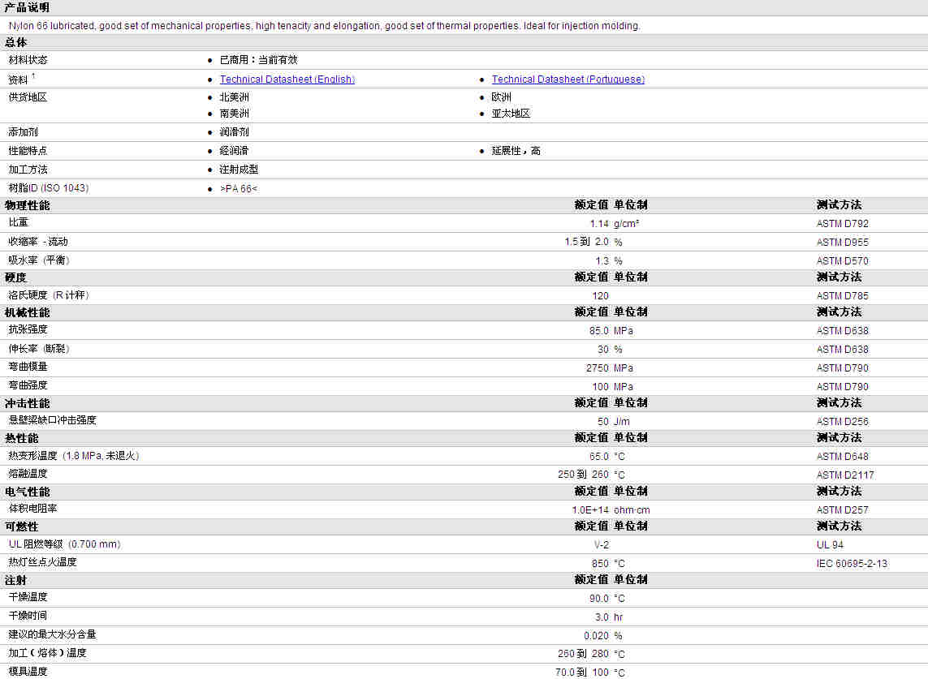Select the 北美洲 region entry
This screenshot has height=679, width=928.
click(235, 97)
